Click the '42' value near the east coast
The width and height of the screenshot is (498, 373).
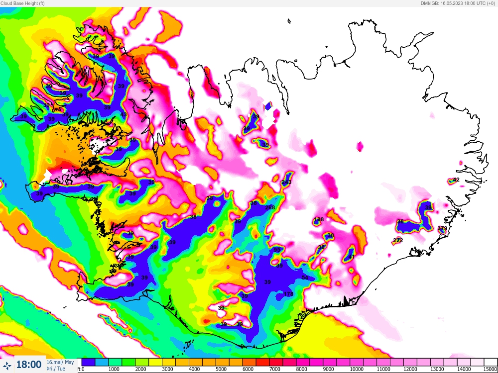click(x=456, y=180)
